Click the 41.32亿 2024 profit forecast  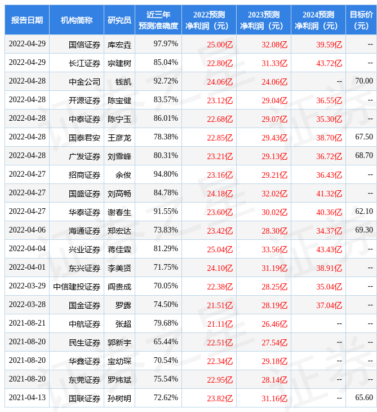pyautogui.click(x=329, y=194)
